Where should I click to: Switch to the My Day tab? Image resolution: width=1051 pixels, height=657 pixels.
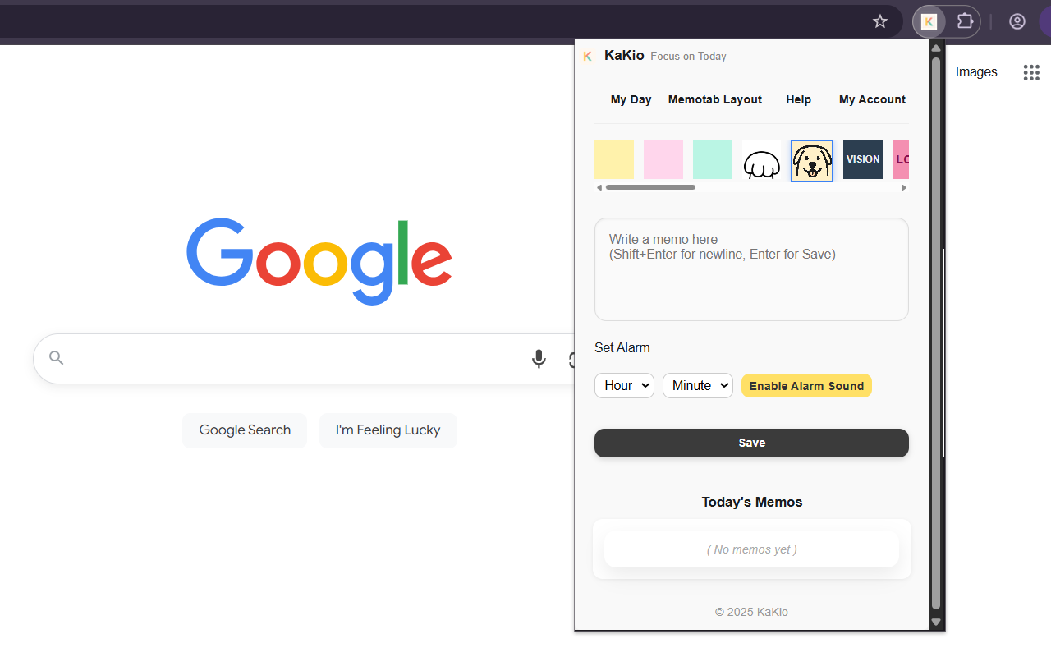631,99
